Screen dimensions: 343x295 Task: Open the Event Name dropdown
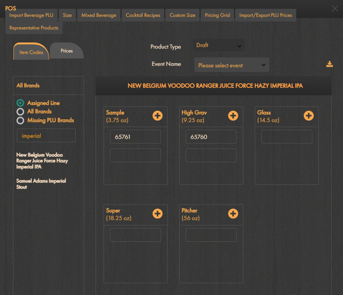(232, 65)
